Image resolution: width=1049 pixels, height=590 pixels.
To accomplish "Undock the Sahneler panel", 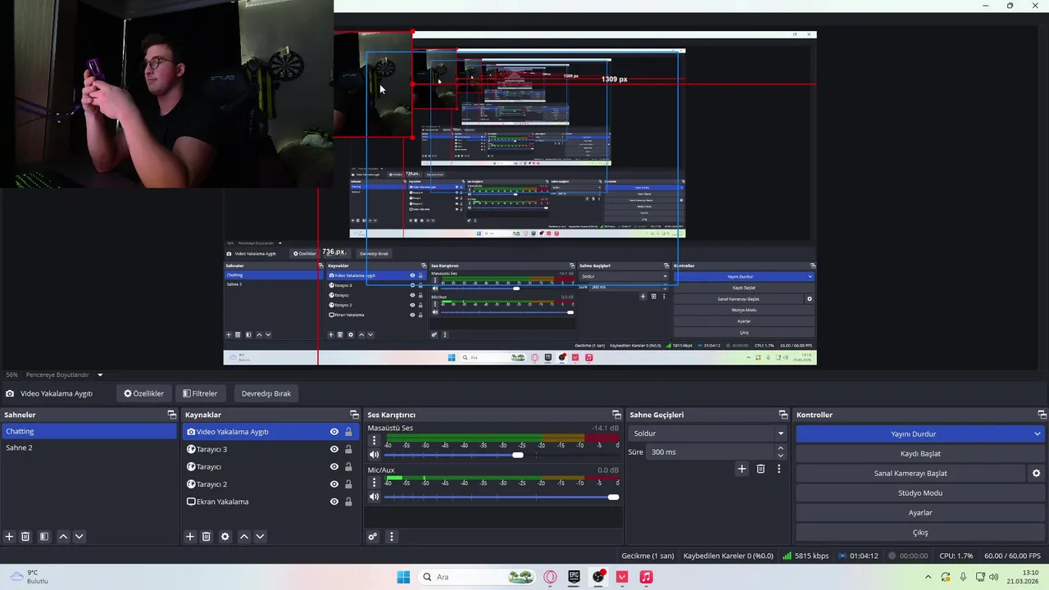I will click(x=171, y=415).
